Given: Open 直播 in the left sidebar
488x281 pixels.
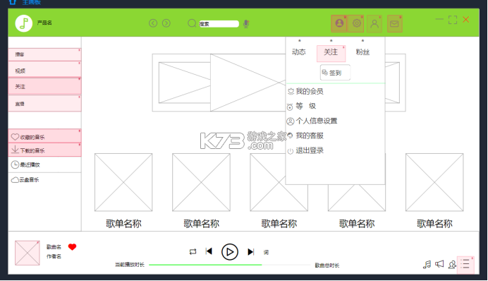Looking at the screenshot, I should click(x=45, y=103).
